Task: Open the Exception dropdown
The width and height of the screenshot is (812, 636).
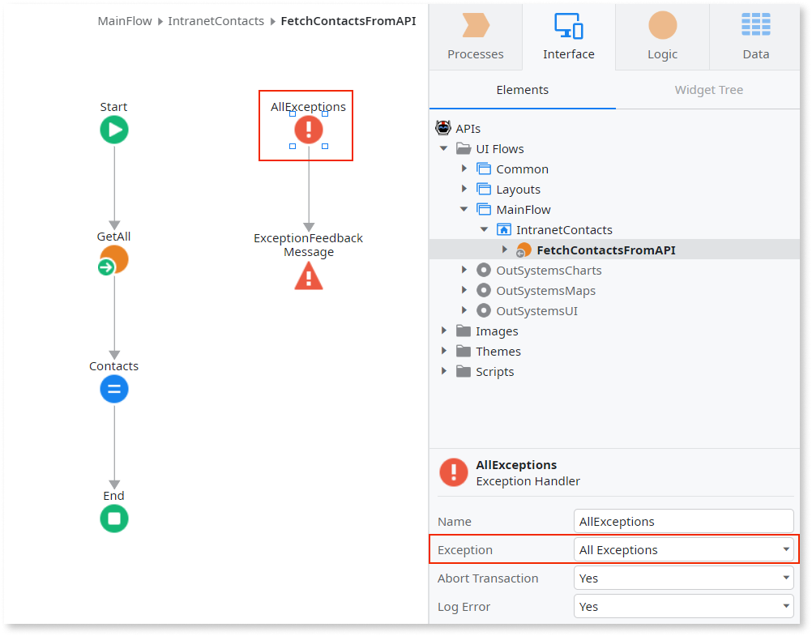Action: pos(683,550)
